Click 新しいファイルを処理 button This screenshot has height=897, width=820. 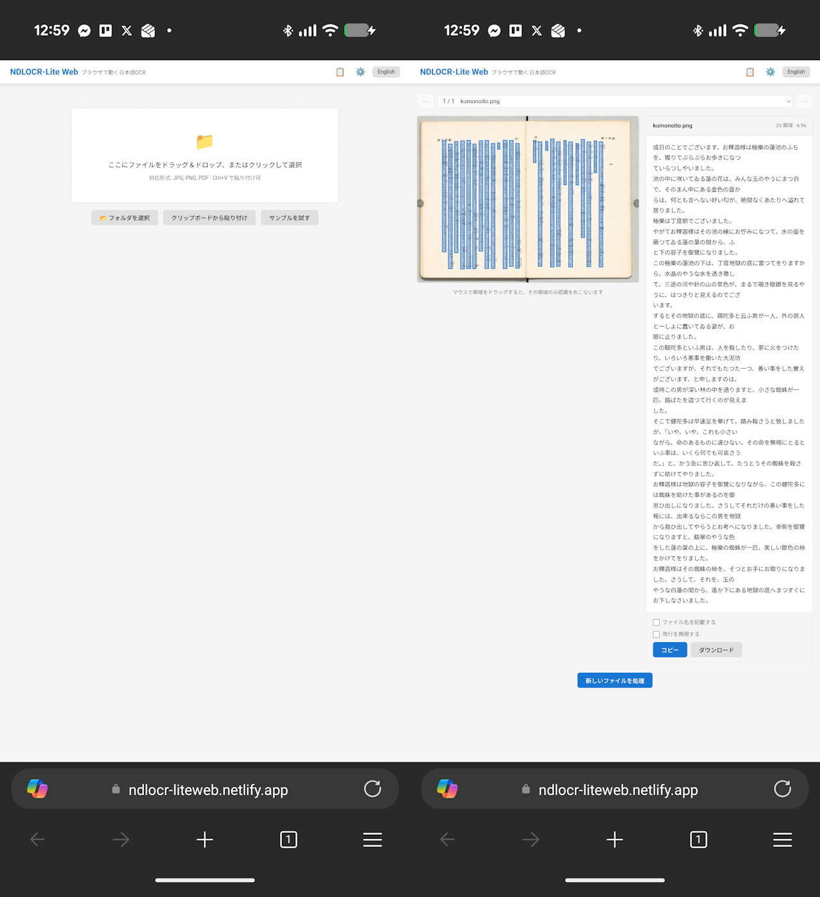615,681
